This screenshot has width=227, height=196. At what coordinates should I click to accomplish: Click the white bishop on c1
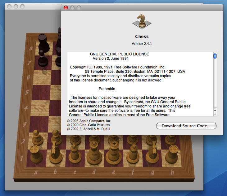coord(74,155)
